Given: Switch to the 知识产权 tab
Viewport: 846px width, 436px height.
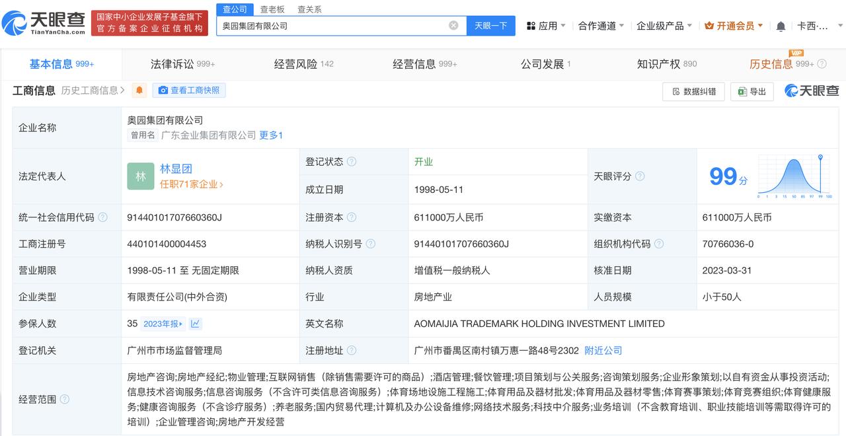Looking at the screenshot, I should [x=667, y=64].
